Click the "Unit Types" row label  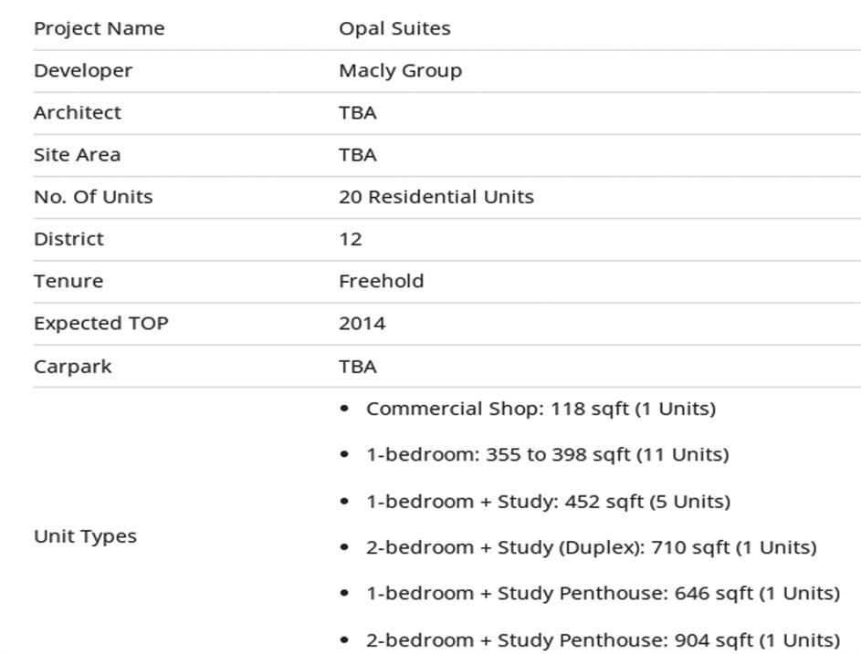(x=85, y=535)
